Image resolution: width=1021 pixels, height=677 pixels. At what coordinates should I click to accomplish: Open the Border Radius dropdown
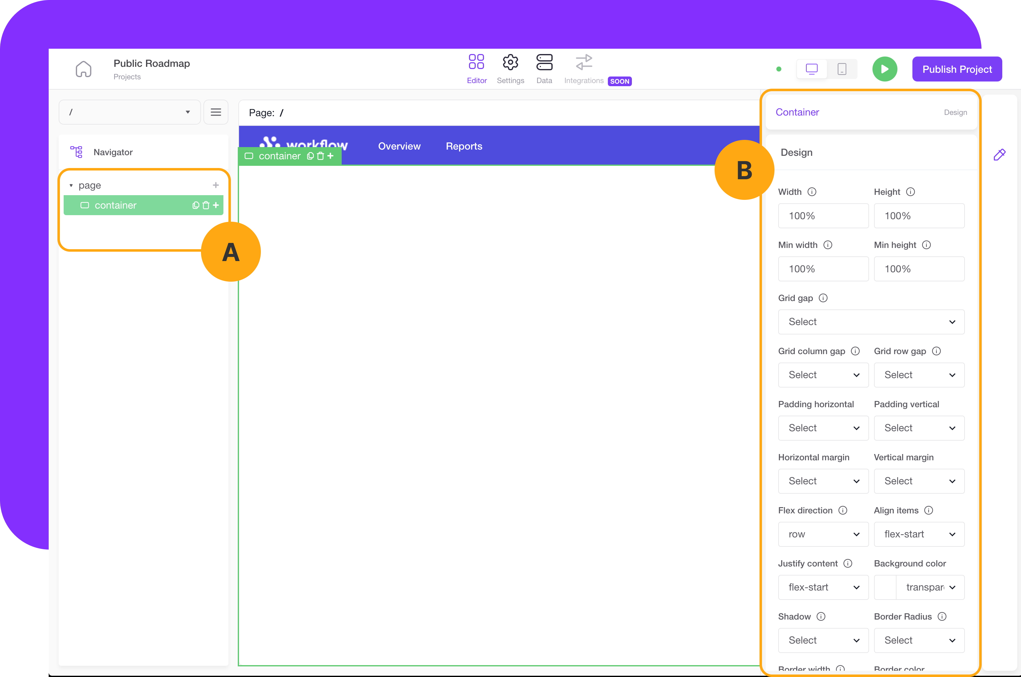click(919, 641)
